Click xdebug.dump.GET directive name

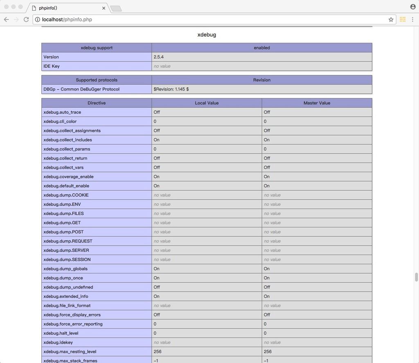[62, 223]
